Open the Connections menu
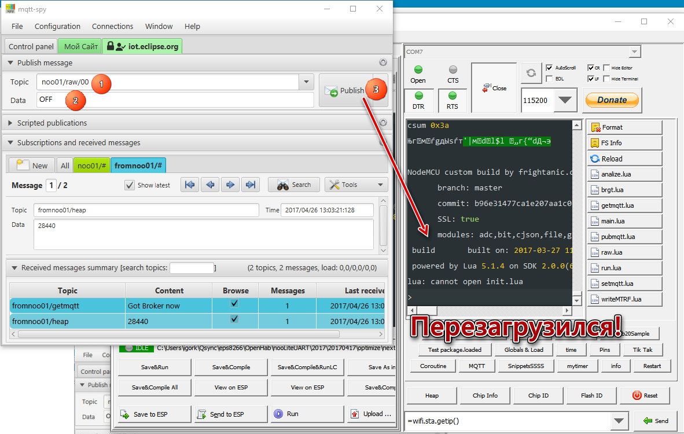684x434 pixels. click(112, 26)
